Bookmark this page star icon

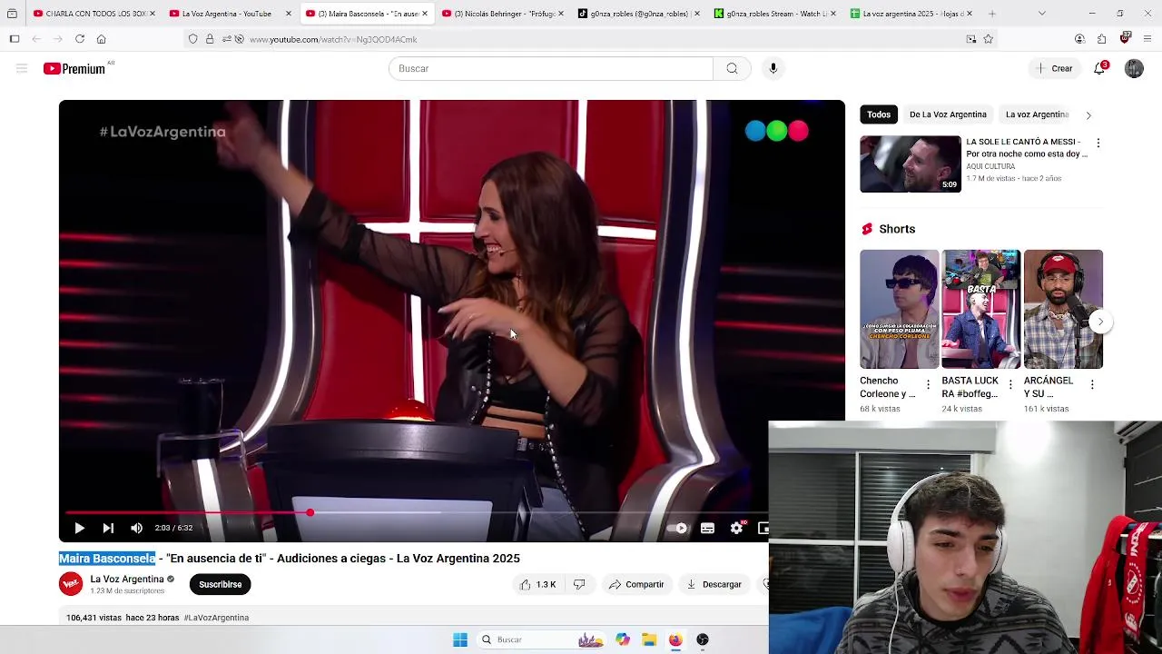pos(988,39)
